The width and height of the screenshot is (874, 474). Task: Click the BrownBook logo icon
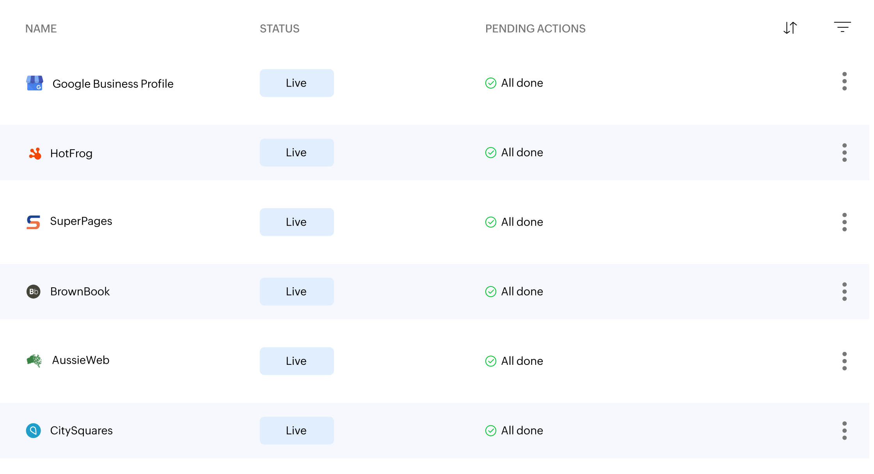(34, 291)
